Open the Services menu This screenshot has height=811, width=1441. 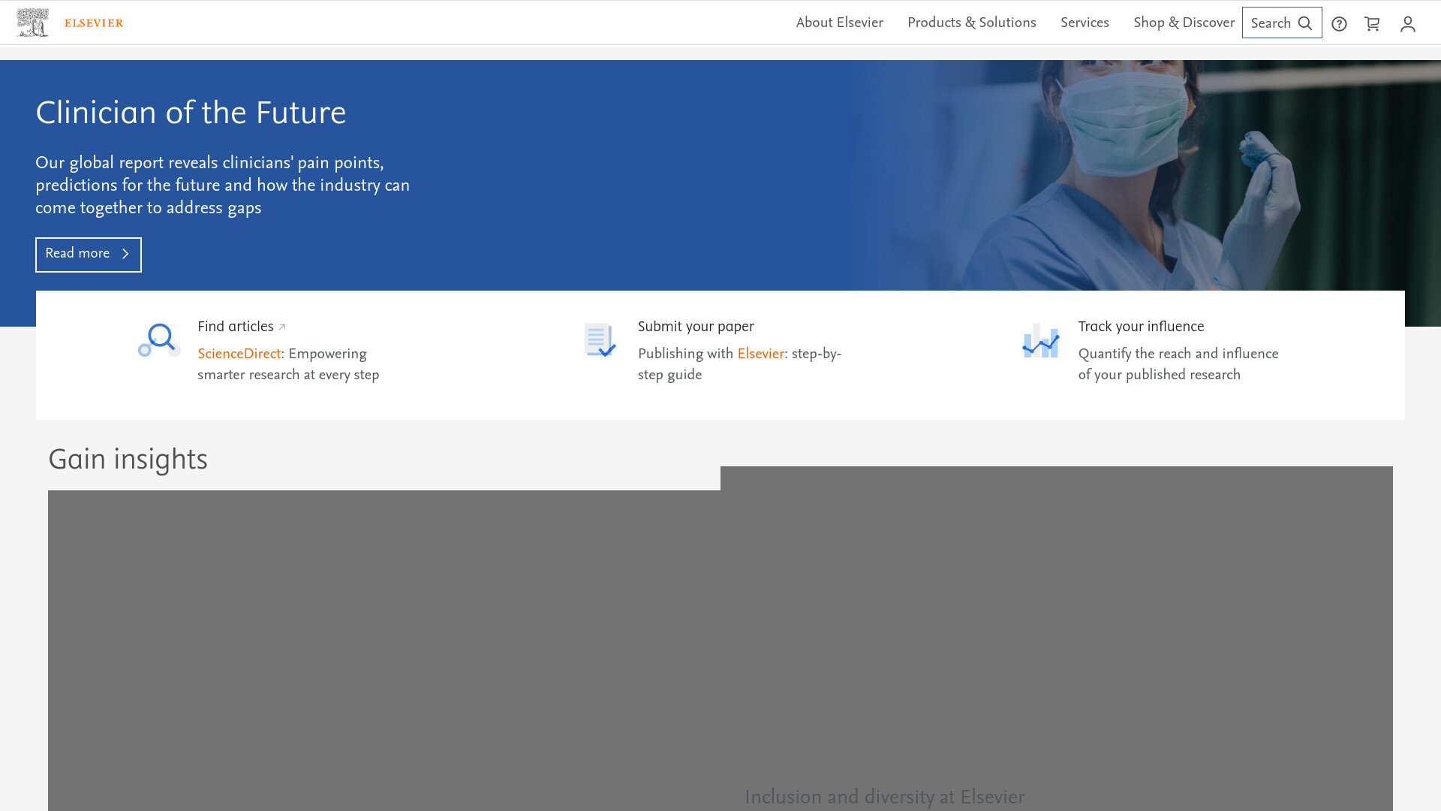coord(1085,23)
